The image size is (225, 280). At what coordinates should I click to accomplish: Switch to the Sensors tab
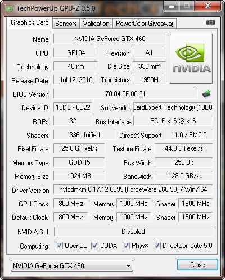(x=66, y=24)
